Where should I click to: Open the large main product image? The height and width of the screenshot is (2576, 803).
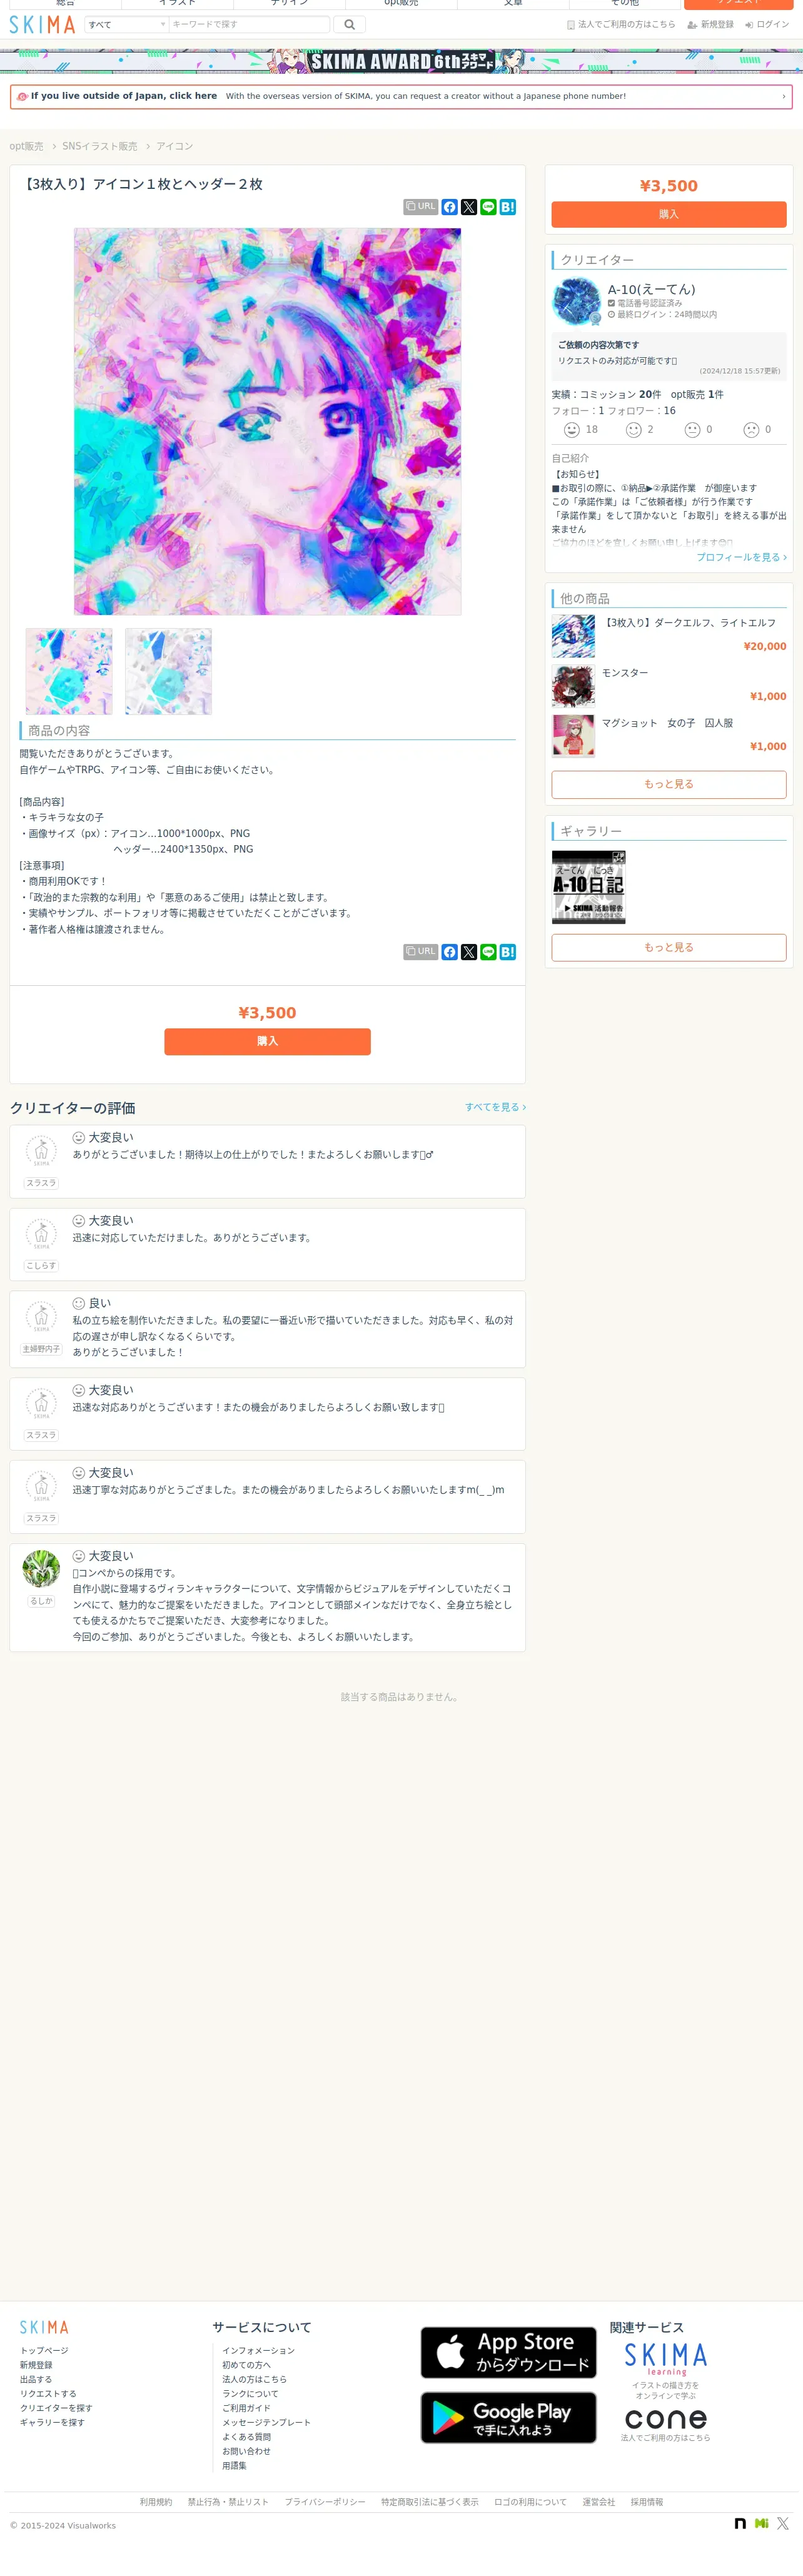(267, 421)
